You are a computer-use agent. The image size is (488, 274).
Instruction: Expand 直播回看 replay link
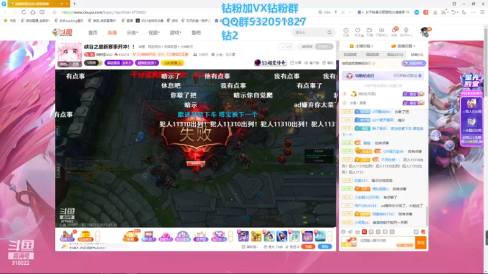(403, 46)
